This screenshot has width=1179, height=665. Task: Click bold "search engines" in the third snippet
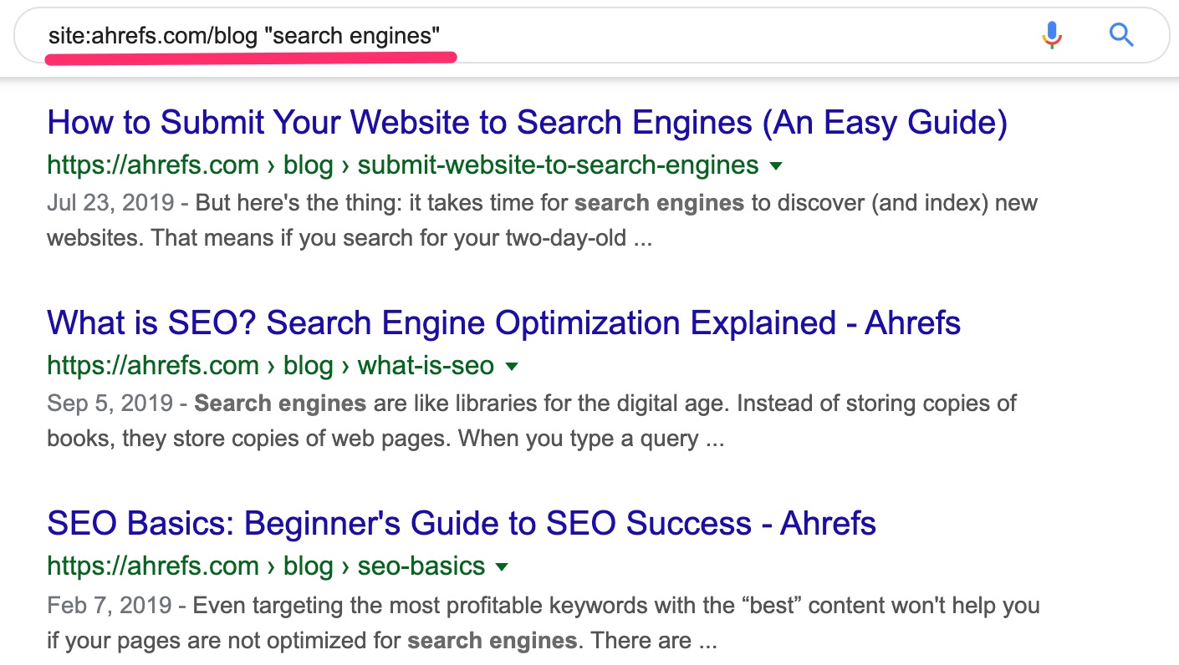pos(492,641)
